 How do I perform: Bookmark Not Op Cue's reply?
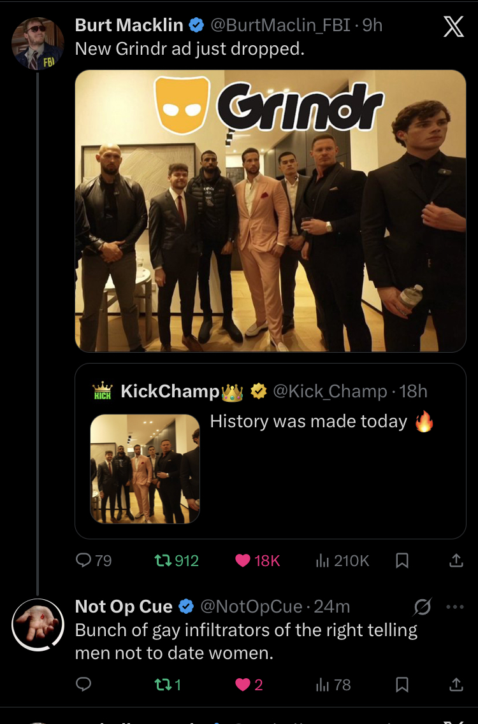[402, 685]
